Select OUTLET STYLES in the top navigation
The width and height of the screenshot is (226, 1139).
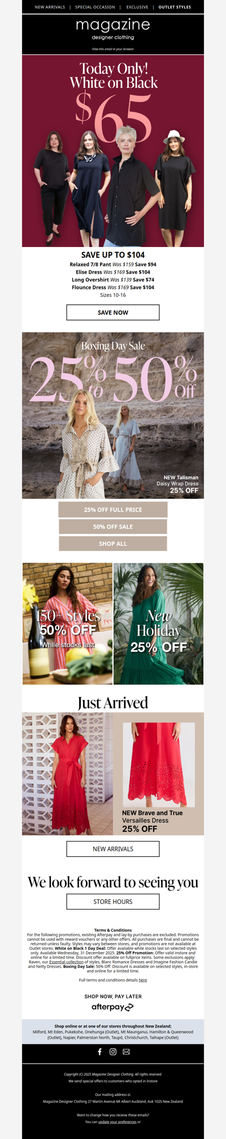(175, 7)
